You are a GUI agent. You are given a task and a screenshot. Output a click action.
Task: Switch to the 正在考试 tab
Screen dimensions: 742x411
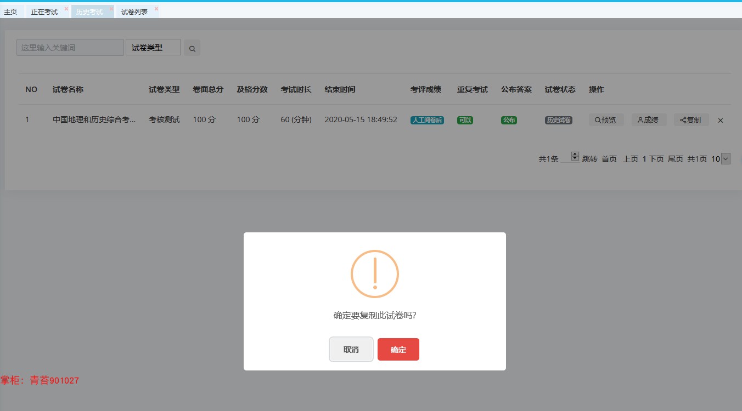click(x=44, y=12)
